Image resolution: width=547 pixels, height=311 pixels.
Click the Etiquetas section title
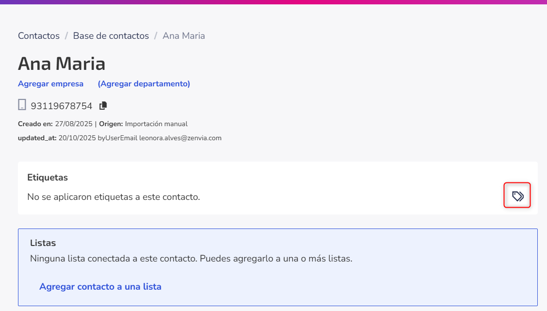point(48,178)
